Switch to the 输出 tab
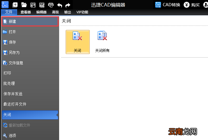This screenshot has height=140, width=208. point(67,12)
